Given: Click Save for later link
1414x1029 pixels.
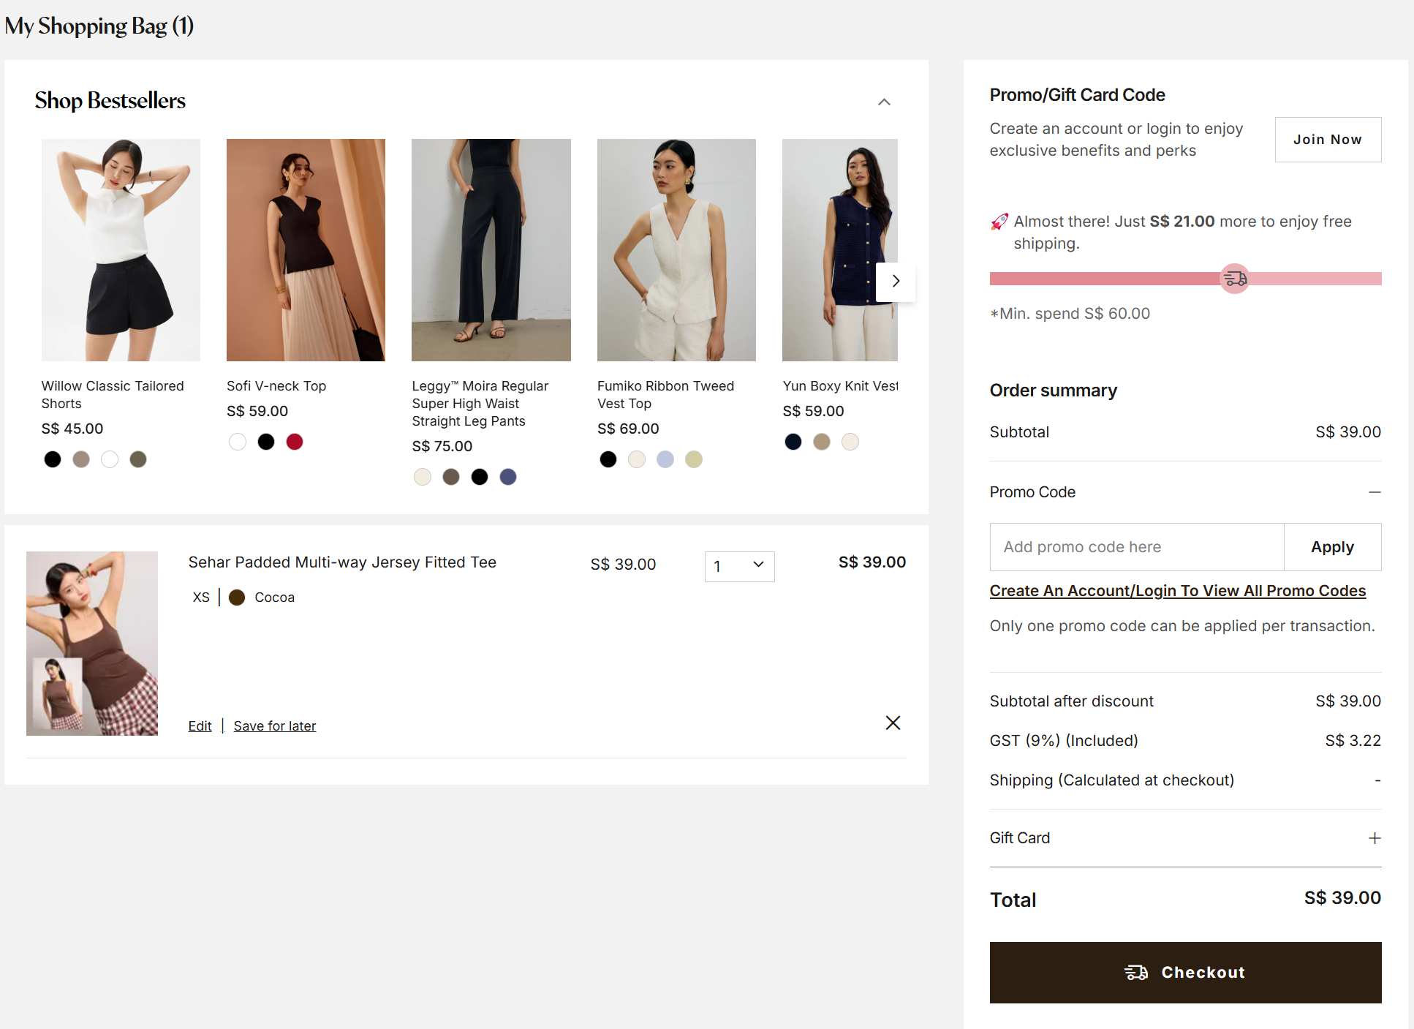Looking at the screenshot, I should point(275,726).
